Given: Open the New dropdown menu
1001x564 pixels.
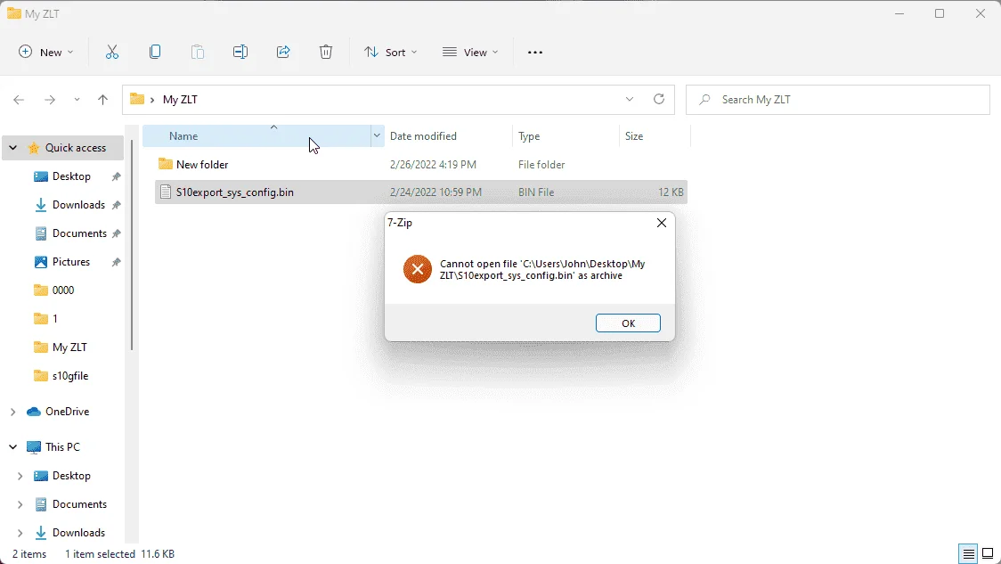Looking at the screenshot, I should click(46, 53).
